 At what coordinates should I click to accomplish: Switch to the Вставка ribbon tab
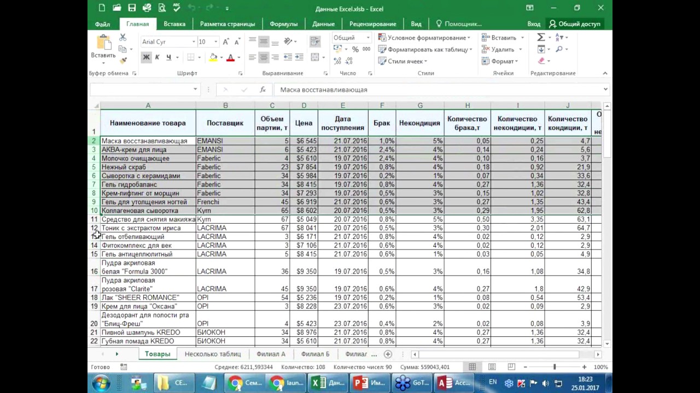point(174,24)
